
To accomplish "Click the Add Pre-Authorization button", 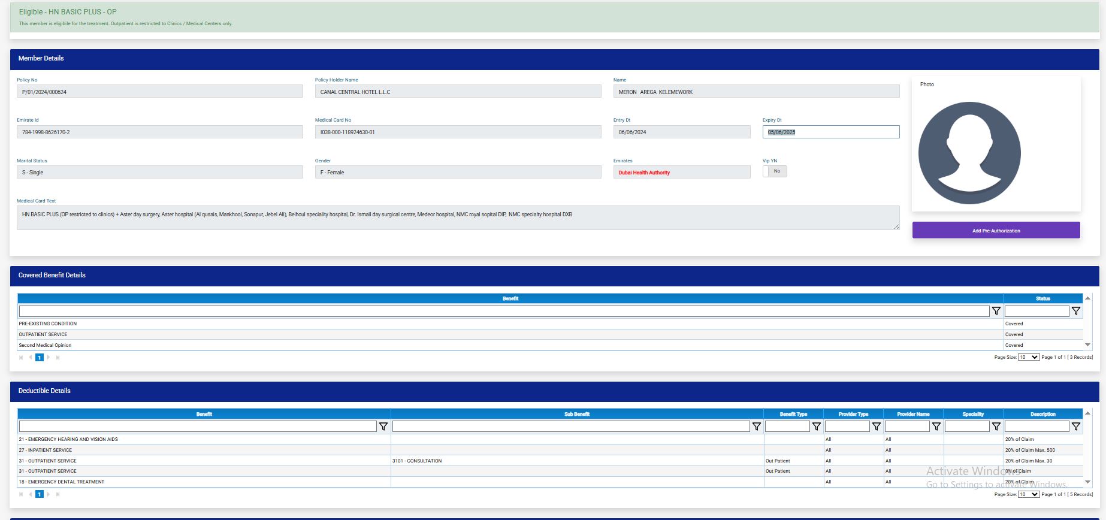I will coord(996,231).
